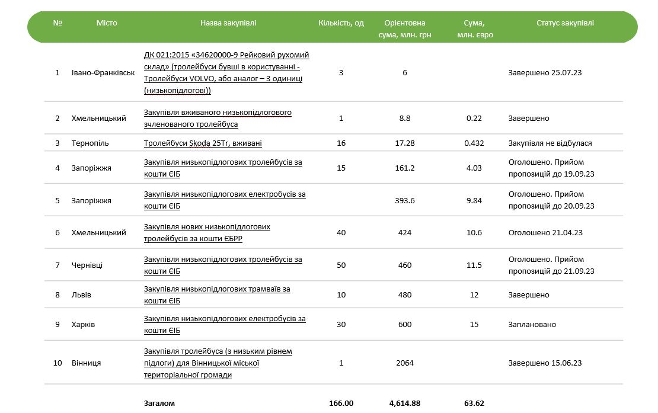Open Zaporizhzhia's low-floor electric bus procurement link
The height and width of the screenshot is (413, 658).
(225, 200)
